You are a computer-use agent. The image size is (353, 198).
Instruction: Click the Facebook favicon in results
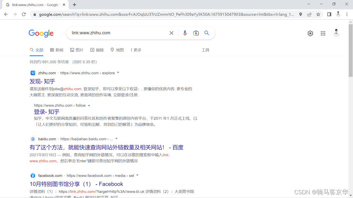[x=33, y=175]
